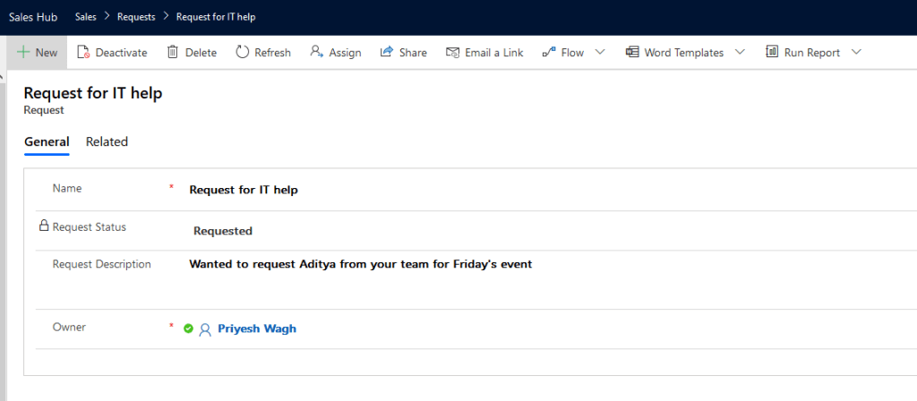Expand the Run Report dropdown chevron
The width and height of the screenshot is (917, 401).
856,52
